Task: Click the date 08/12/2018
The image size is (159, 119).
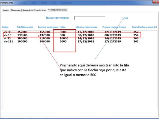Action: tap(86, 35)
